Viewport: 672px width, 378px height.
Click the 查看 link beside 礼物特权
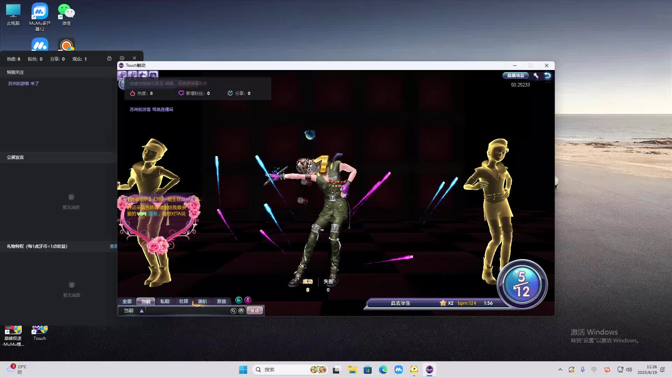coord(113,246)
